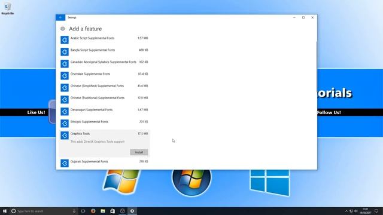Click the Canadian Aboriginal Syllabics fonts feature icon
Image resolution: width=383 pixels, height=215 pixels.
pos(65,64)
